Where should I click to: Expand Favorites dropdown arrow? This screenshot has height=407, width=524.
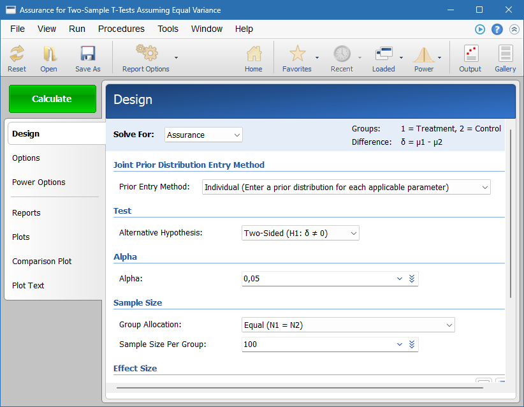pos(317,58)
